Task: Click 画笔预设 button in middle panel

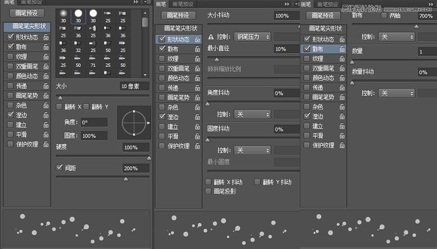Action: click(178, 15)
